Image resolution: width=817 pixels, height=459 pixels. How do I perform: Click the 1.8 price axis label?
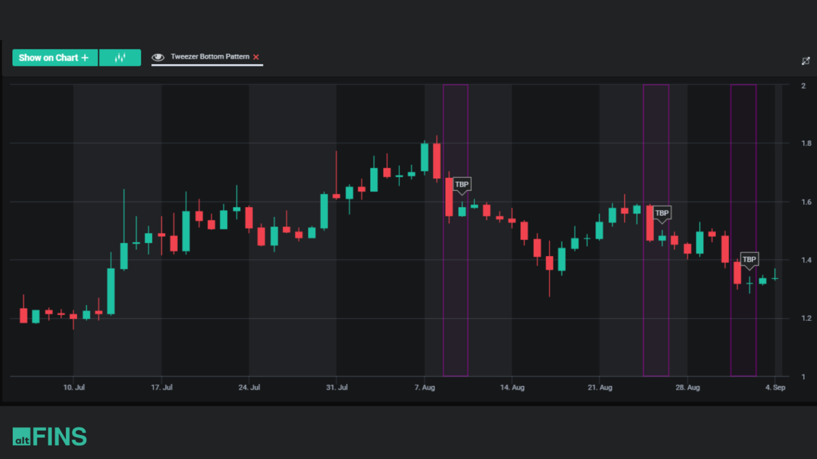pyautogui.click(x=807, y=142)
